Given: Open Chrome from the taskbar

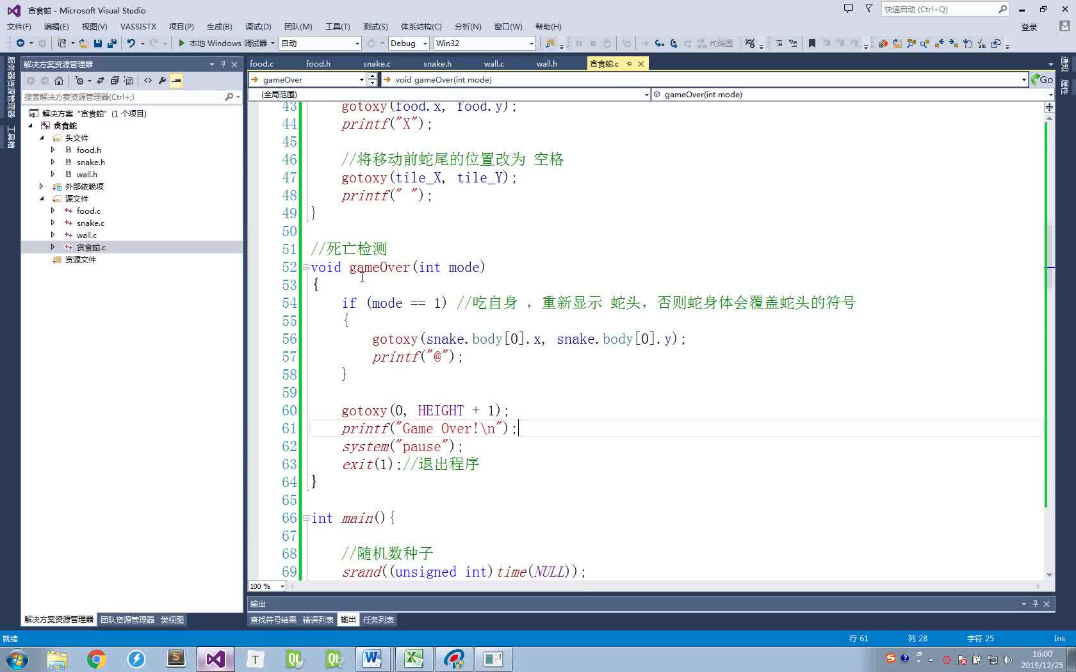Looking at the screenshot, I should click(x=97, y=659).
